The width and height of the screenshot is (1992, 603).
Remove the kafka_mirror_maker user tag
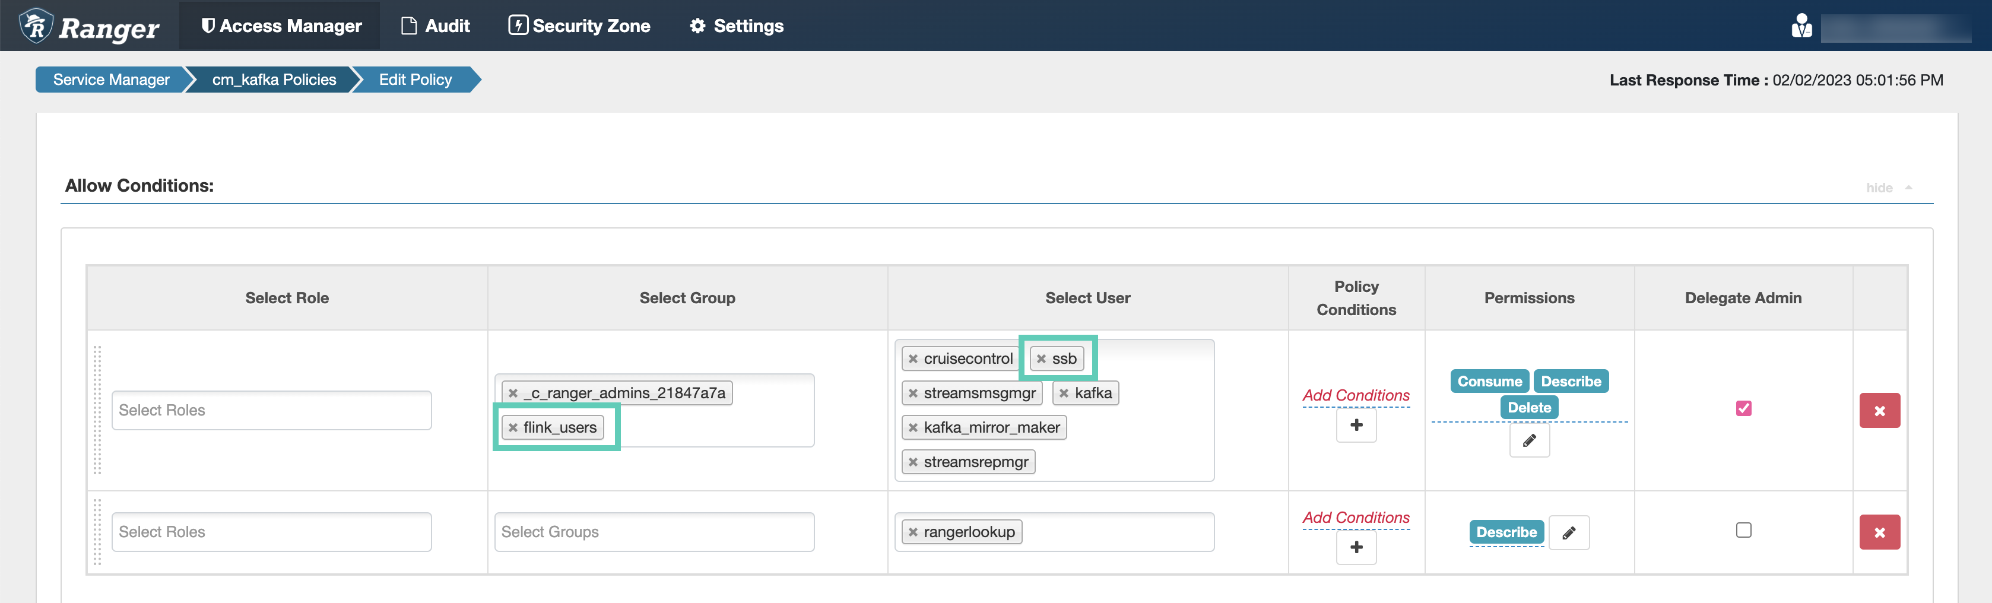coord(912,427)
